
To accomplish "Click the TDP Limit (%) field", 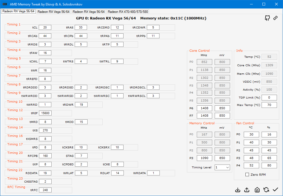I will [x=269, y=97].
